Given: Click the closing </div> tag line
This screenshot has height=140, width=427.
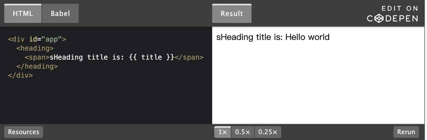Looking at the screenshot, I should coord(20,76).
